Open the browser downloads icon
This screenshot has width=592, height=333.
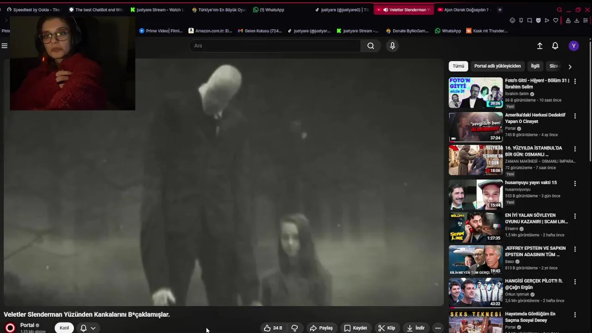coord(577,20)
